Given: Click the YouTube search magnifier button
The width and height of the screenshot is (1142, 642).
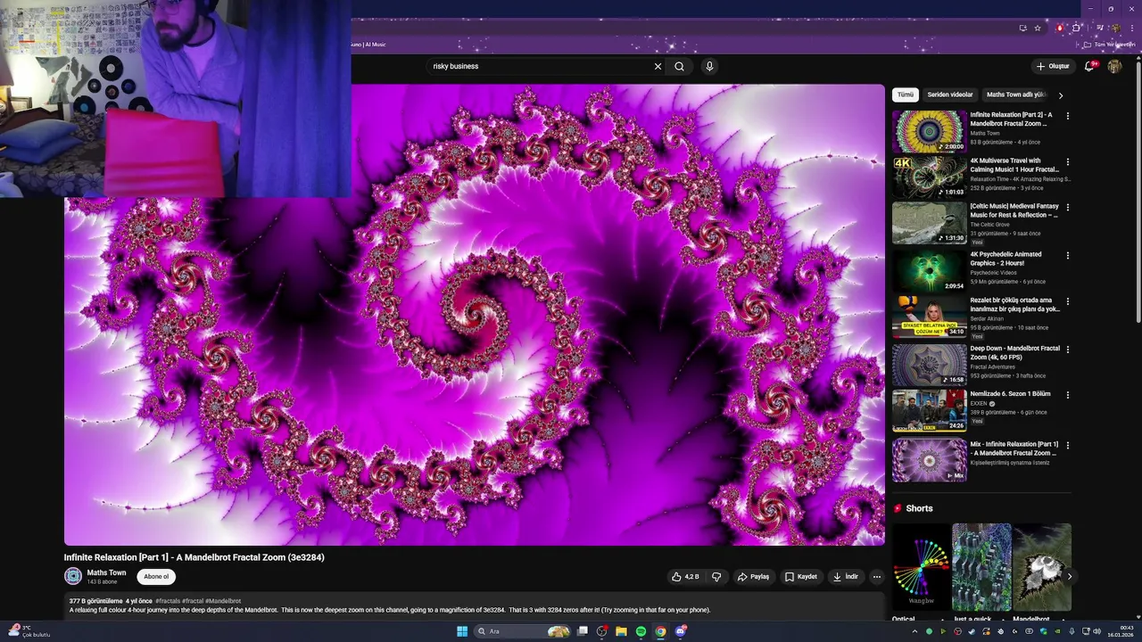Looking at the screenshot, I should click(x=680, y=66).
